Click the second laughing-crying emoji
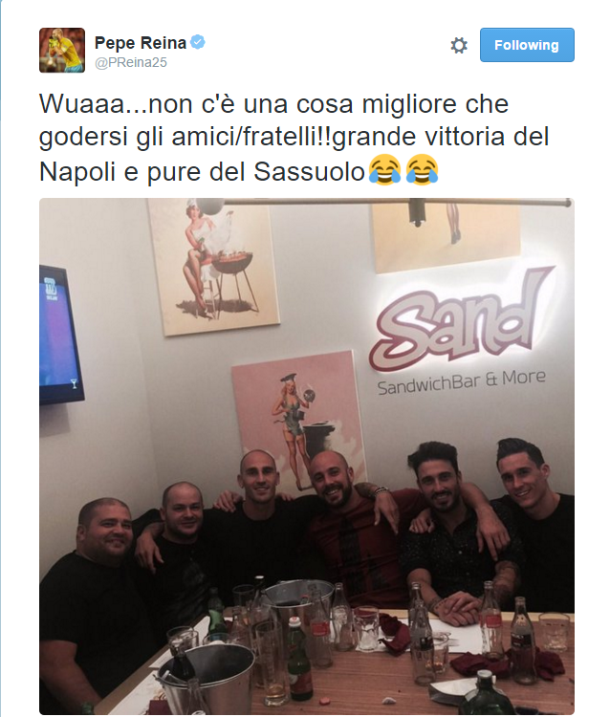 422,170
